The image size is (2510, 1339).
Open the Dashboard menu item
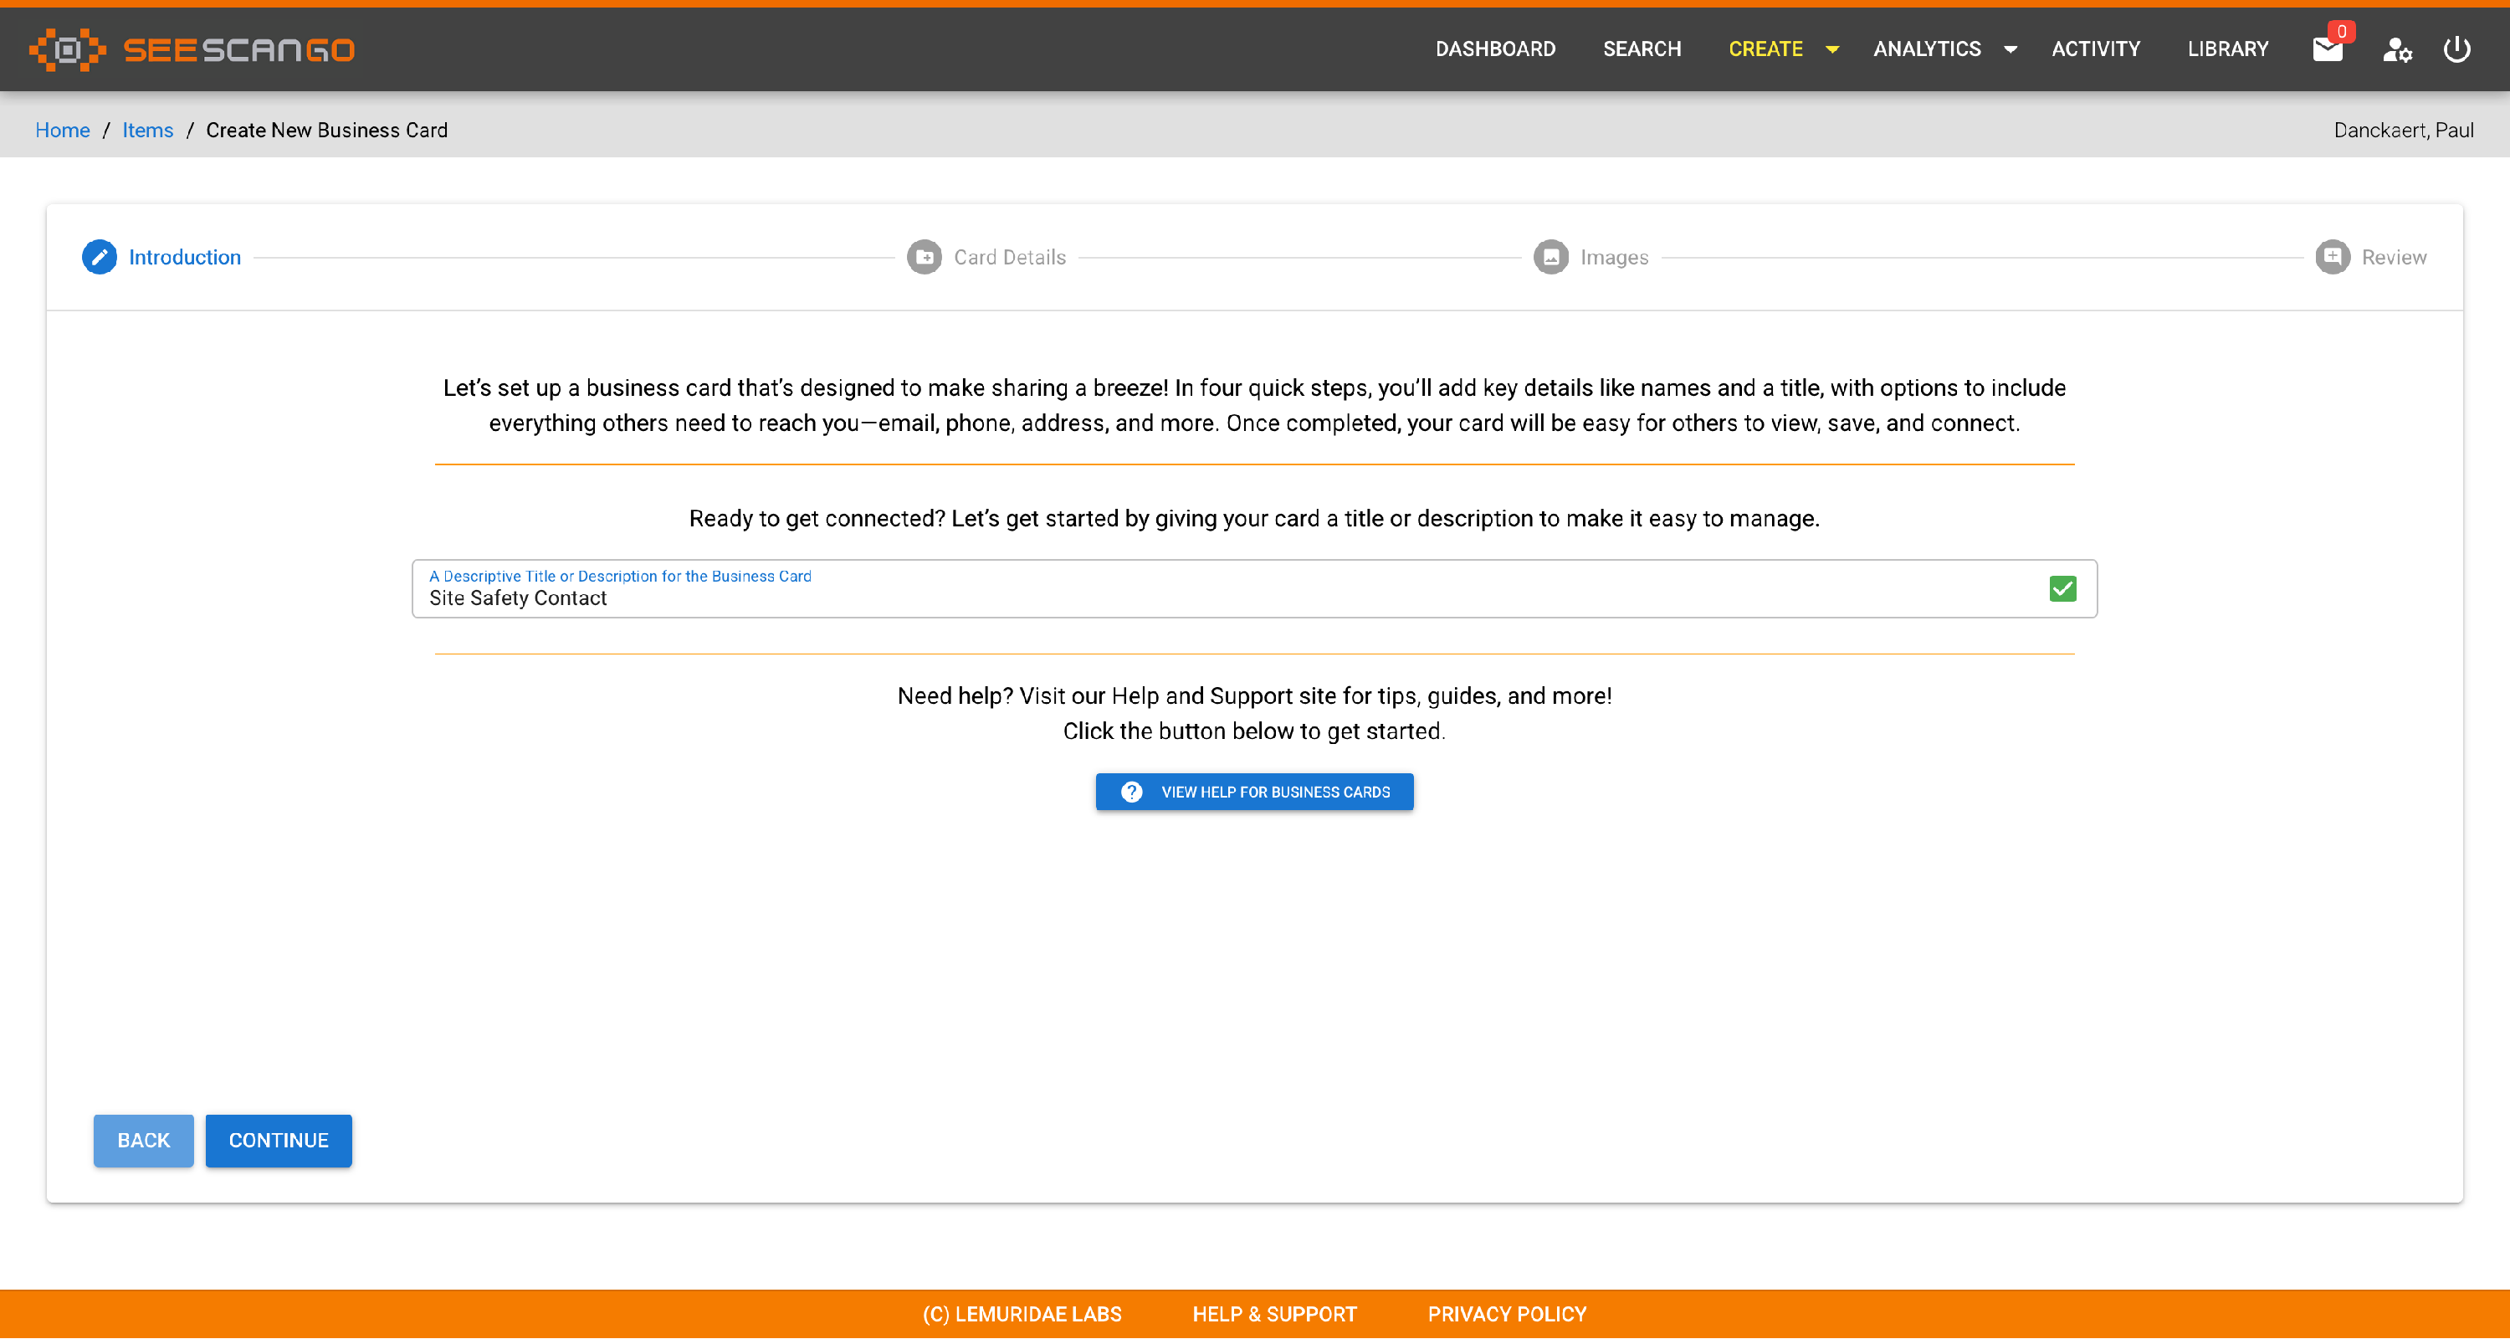click(x=1494, y=49)
